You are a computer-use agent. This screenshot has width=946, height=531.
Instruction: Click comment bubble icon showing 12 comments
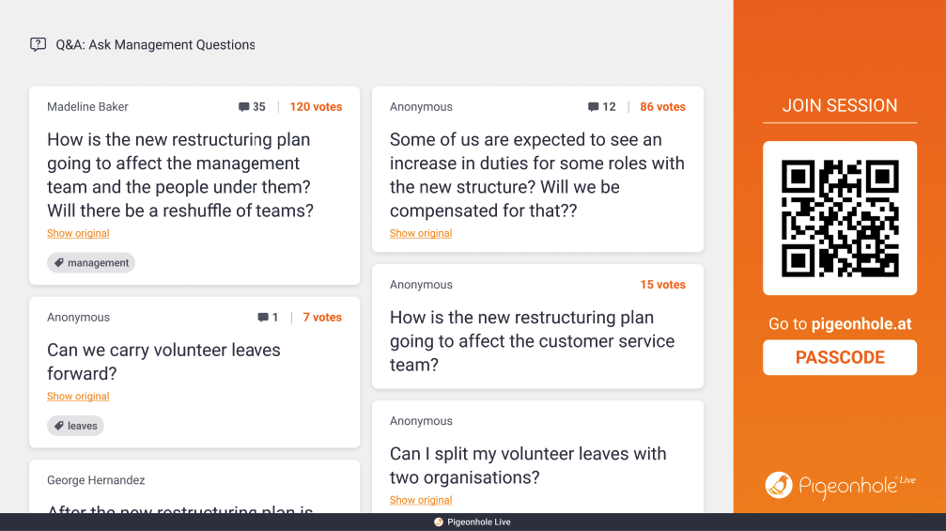point(594,107)
